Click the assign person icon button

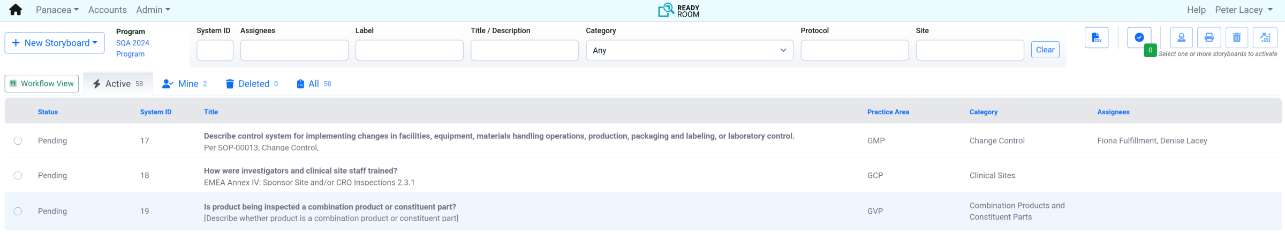[x=1181, y=37]
